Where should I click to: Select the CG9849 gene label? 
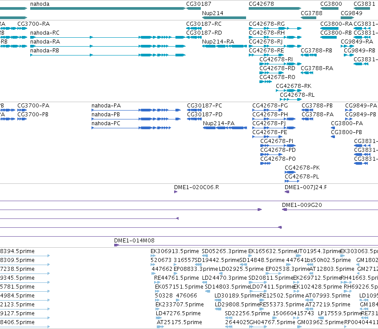coord(351,13)
